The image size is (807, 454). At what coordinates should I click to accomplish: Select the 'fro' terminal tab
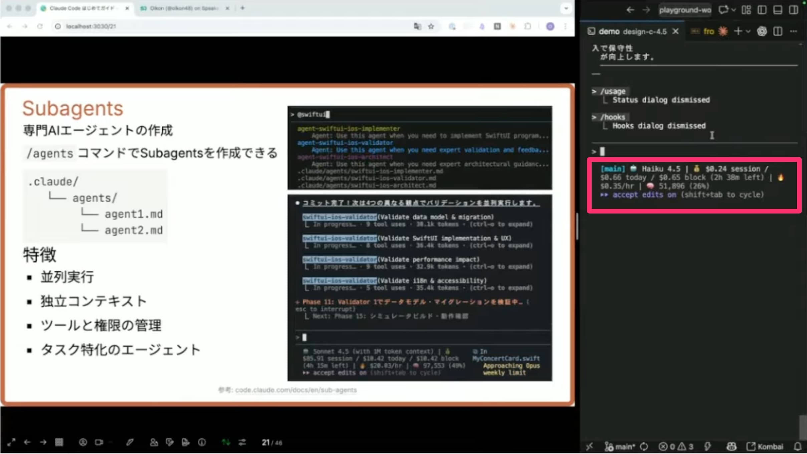[x=709, y=31]
